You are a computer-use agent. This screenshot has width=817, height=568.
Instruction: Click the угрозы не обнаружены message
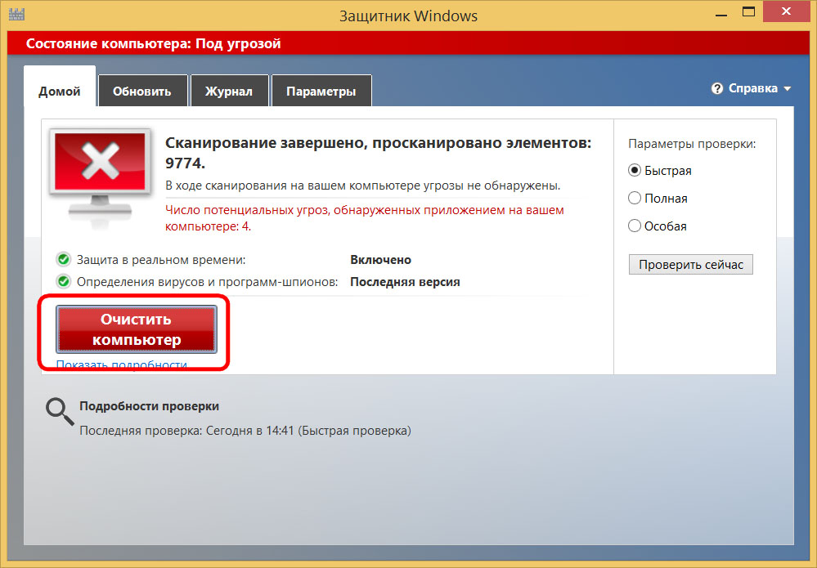tap(362, 186)
